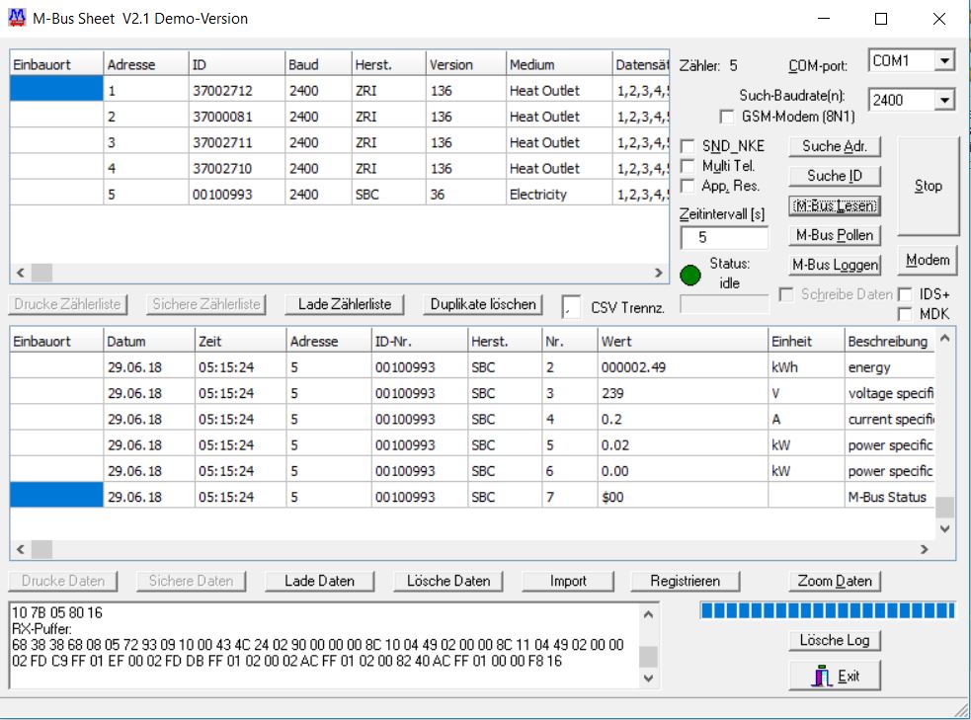Click the green status indicator light

[x=689, y=275]
